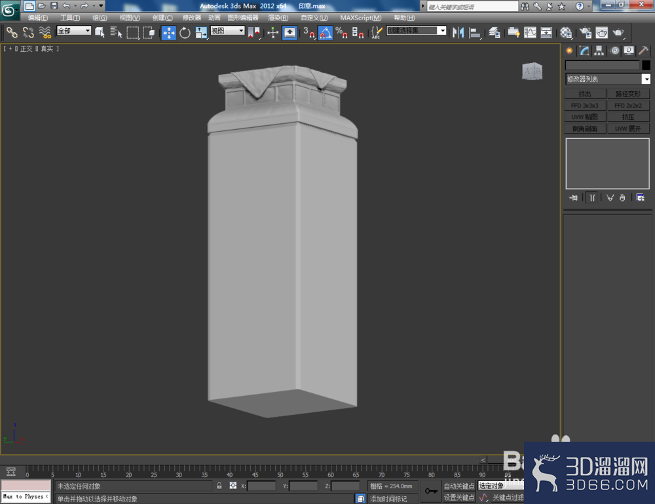Click the UVW 贴图 modifier button

(x=584, y=117)
